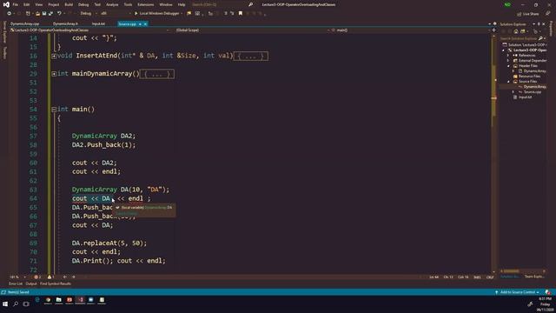Collapse the Source Files folder
This screenshot has width=556, height=313.
click(x=508, y=81)
